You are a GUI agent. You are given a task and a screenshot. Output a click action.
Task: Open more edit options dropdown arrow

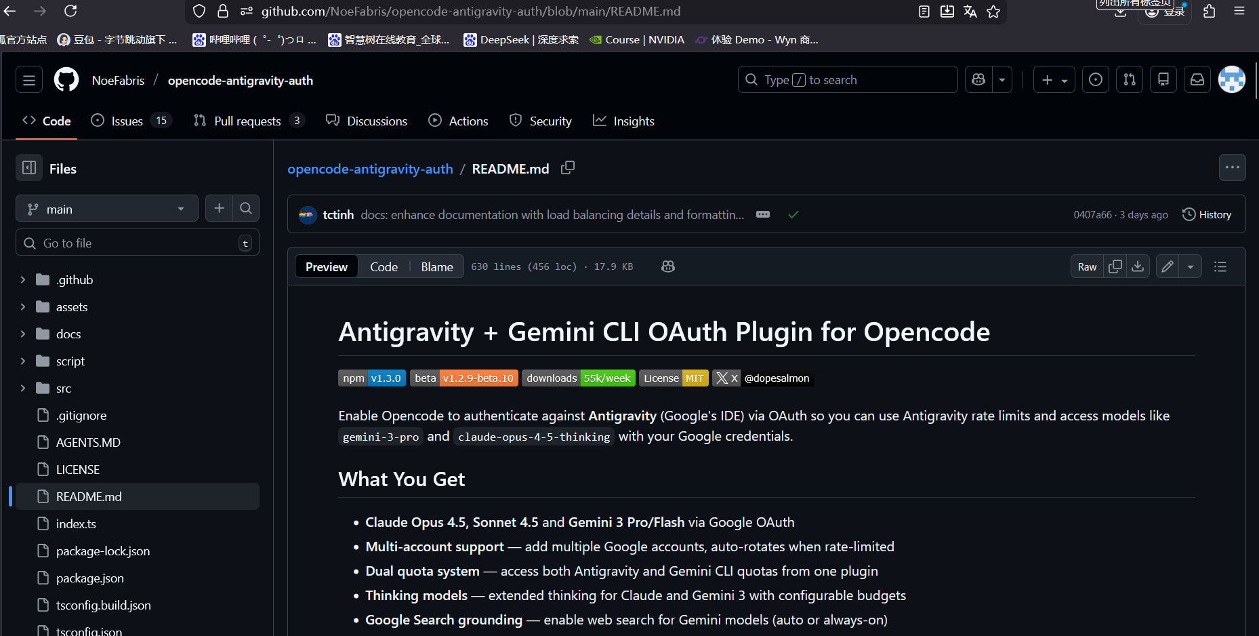coord(1191,266)
